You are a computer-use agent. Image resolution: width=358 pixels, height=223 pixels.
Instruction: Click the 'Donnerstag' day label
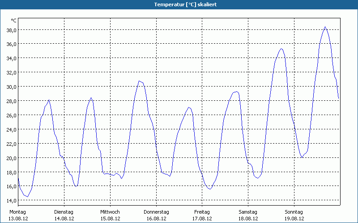tap(156, 212)
